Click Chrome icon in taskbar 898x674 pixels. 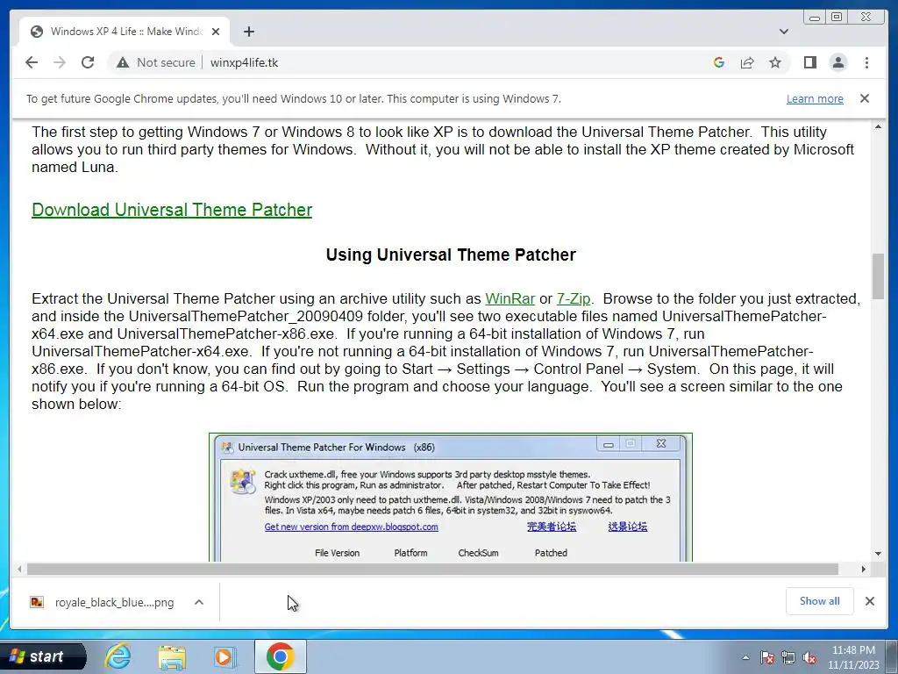(281, 656)
